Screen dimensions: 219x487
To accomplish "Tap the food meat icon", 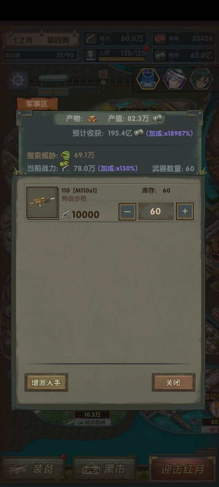I will 160,39.
